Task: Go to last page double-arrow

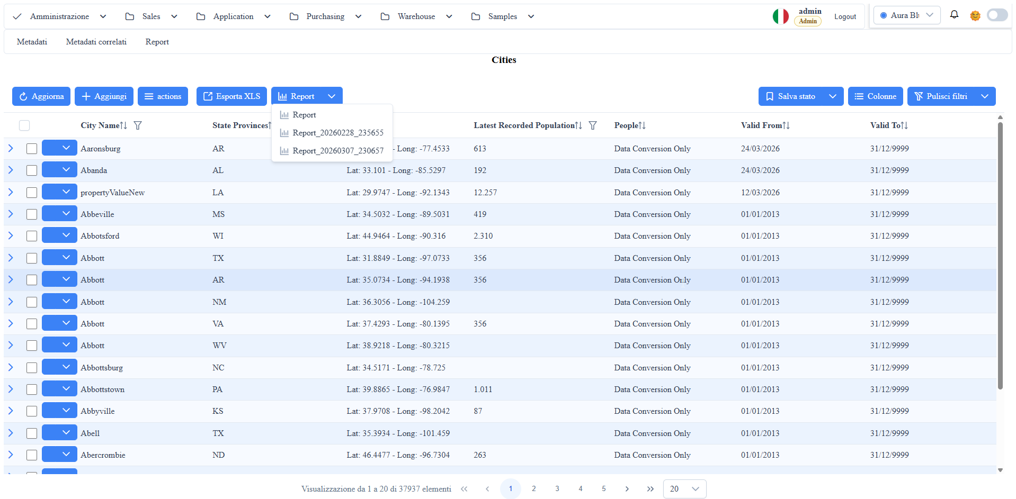Action: tap(650, 489)
